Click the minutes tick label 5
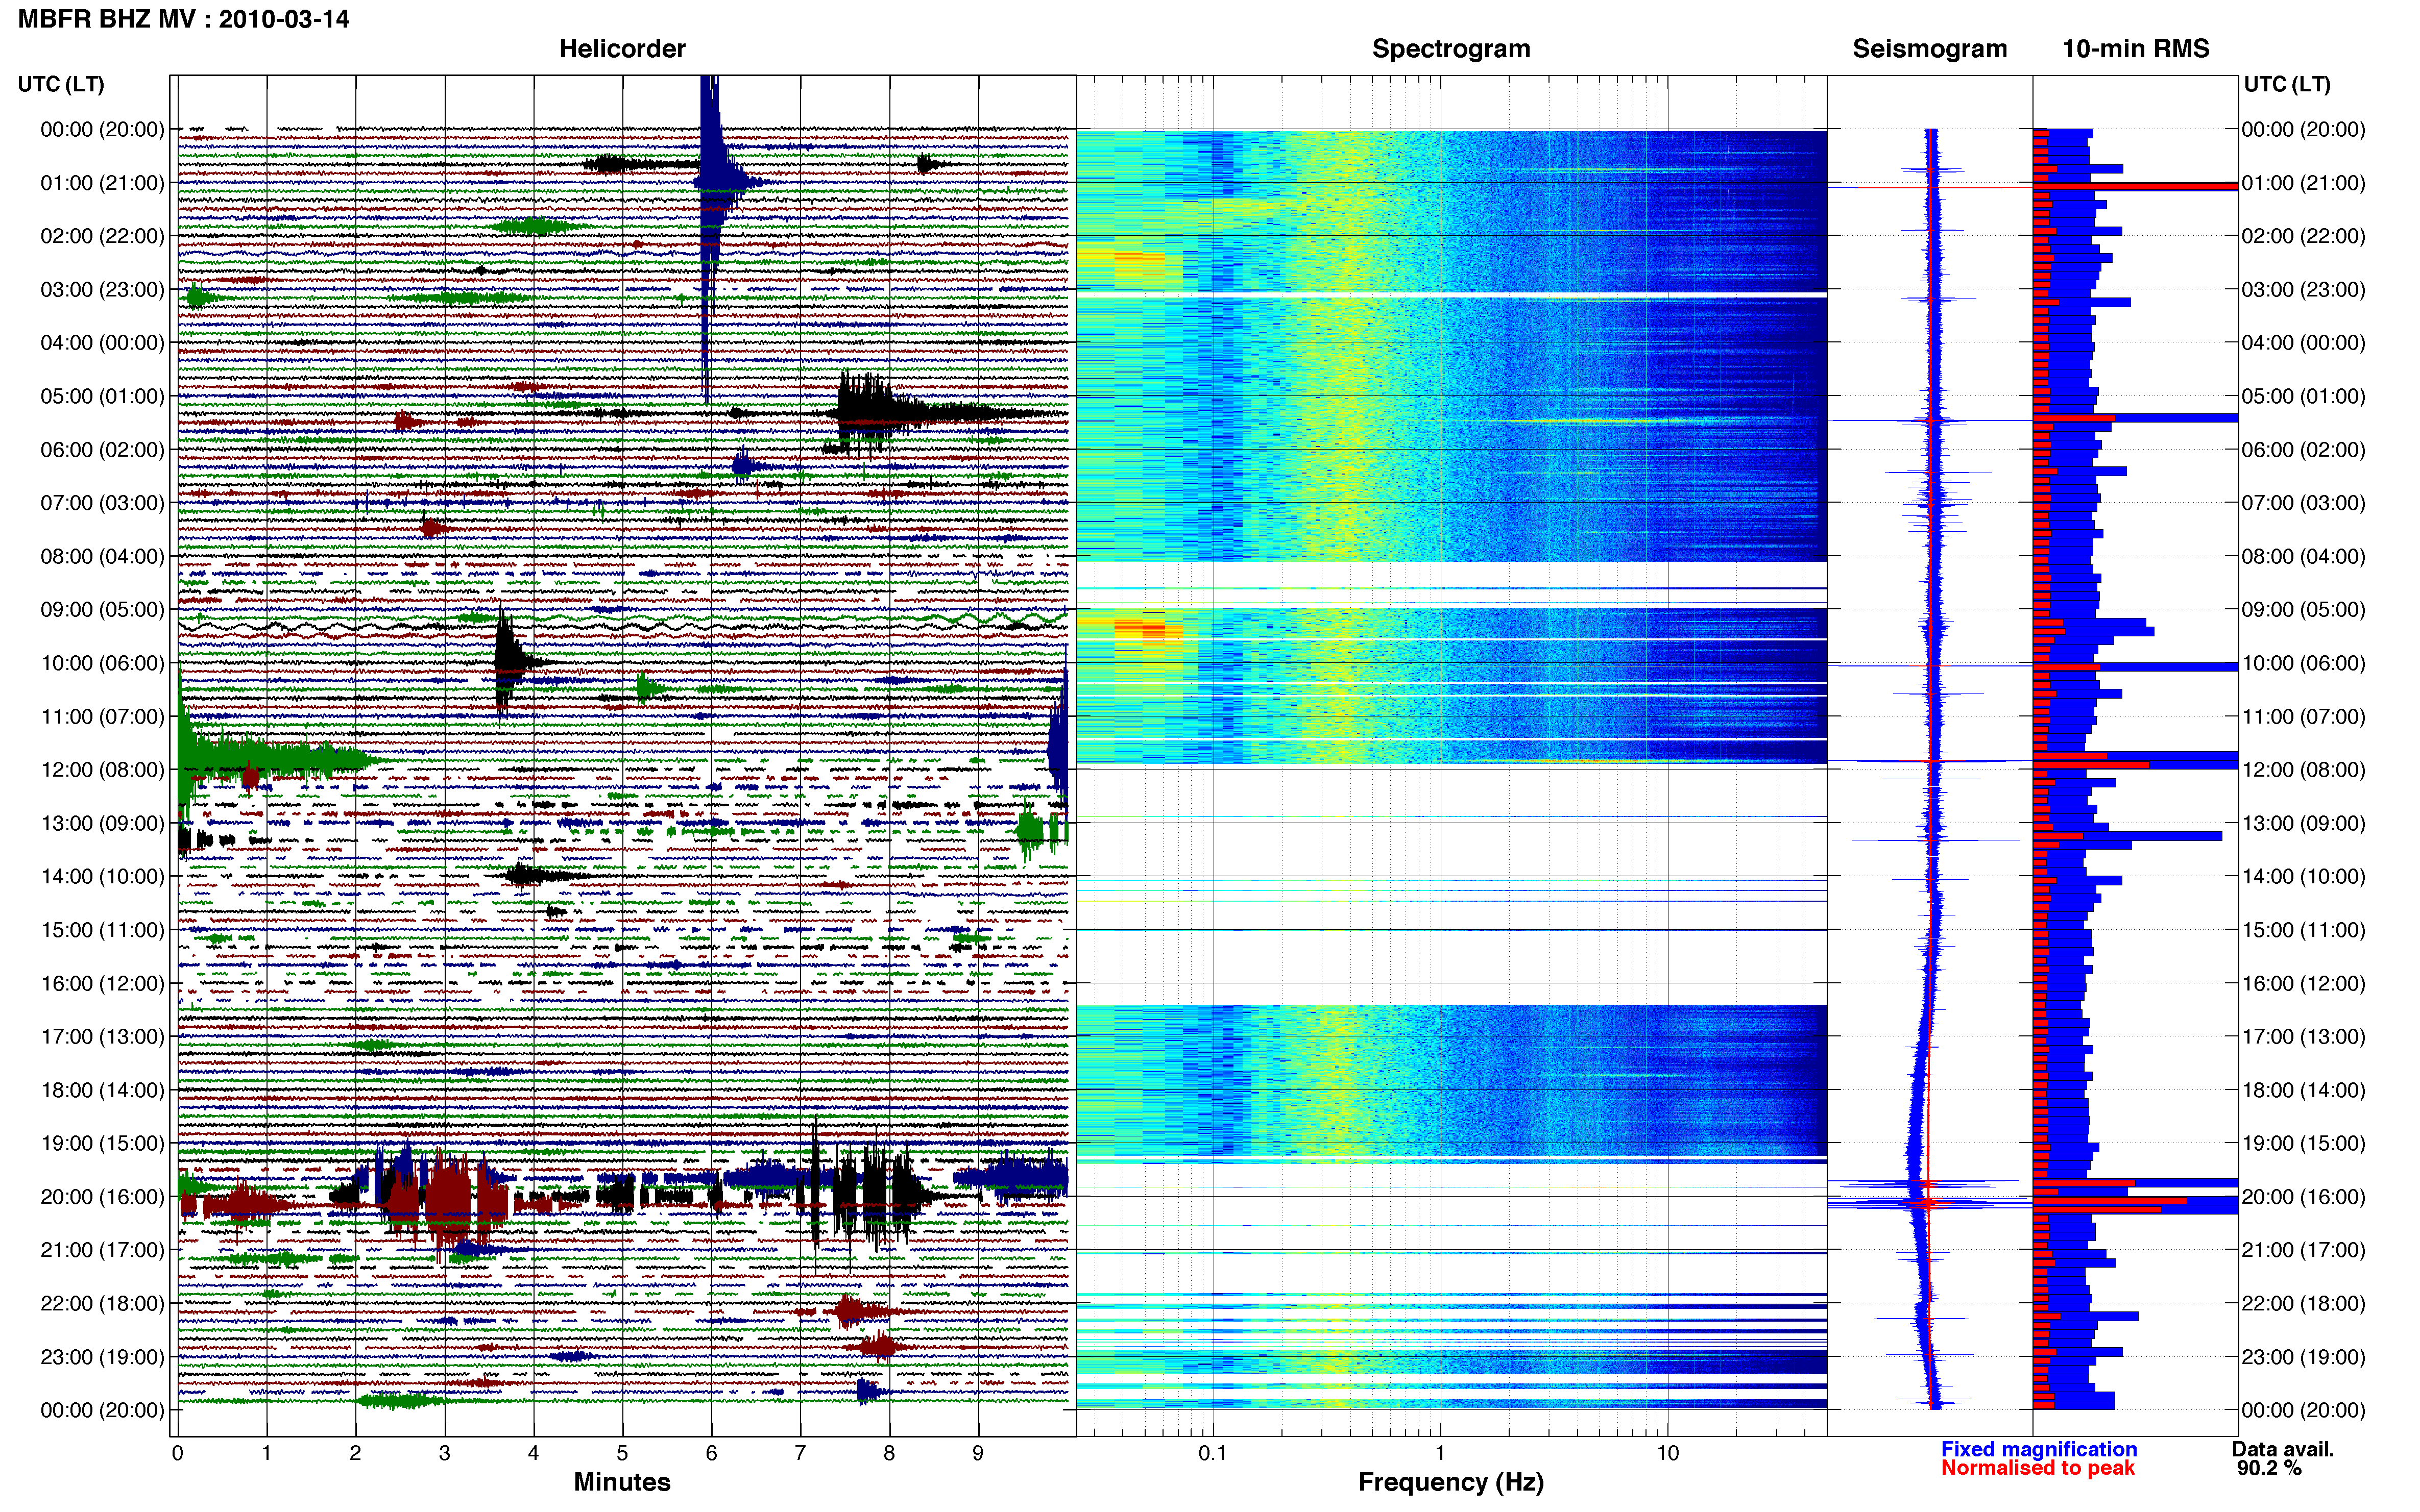This screenshot has width=2420, height=1512. pos(622,1453)
